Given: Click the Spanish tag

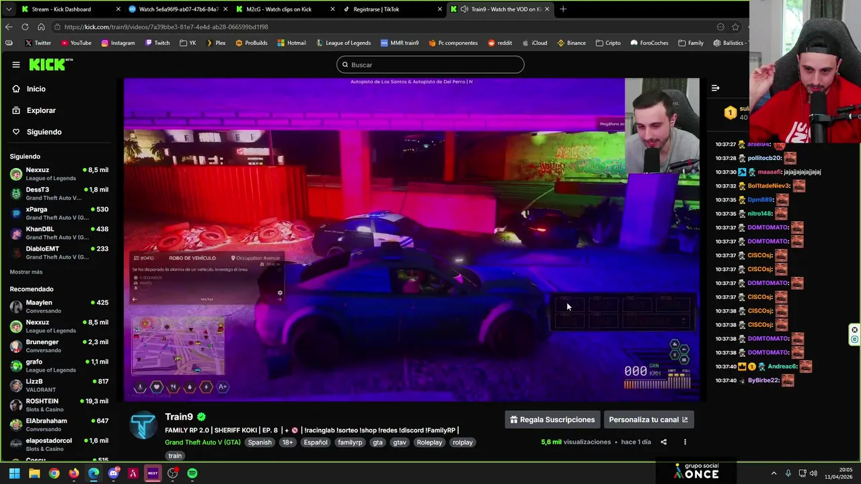Looking at the screenshot, I should tap(260, 442).
